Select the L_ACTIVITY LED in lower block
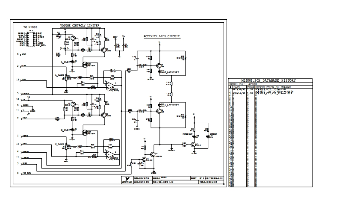The width and height of the screenshot is (339, 210). pos(162,104)
